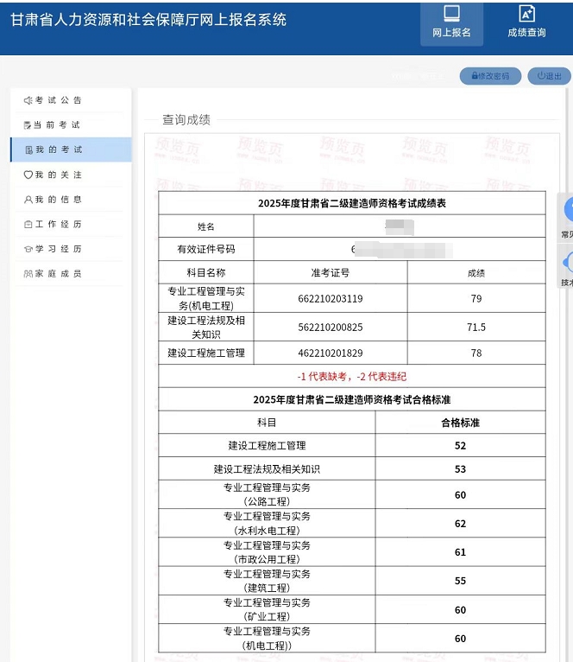This screenshot has width=573, height=662.
Task: Click the power icon in 退出 button
Action: (x=541, y=75)
